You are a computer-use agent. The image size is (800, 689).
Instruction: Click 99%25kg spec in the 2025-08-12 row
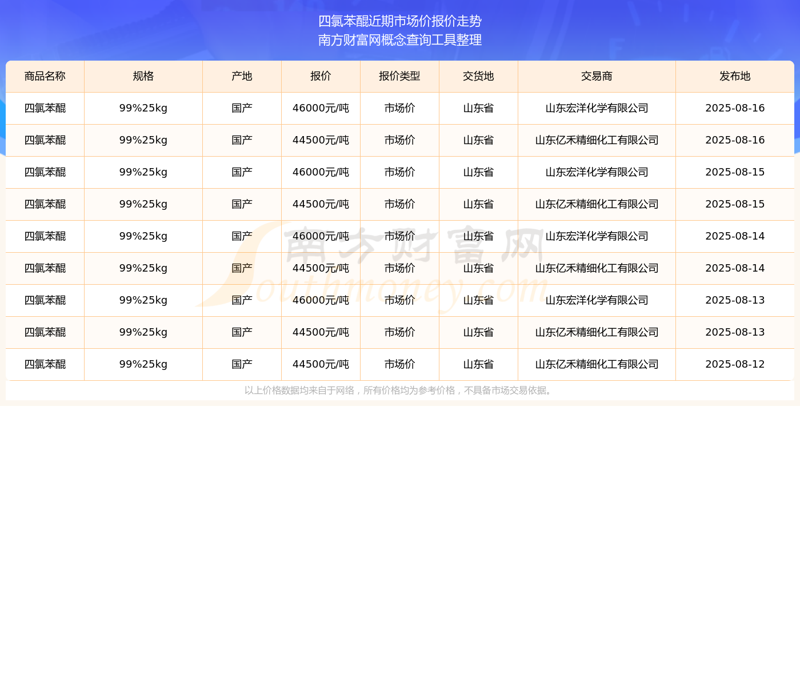pos(143,364)
